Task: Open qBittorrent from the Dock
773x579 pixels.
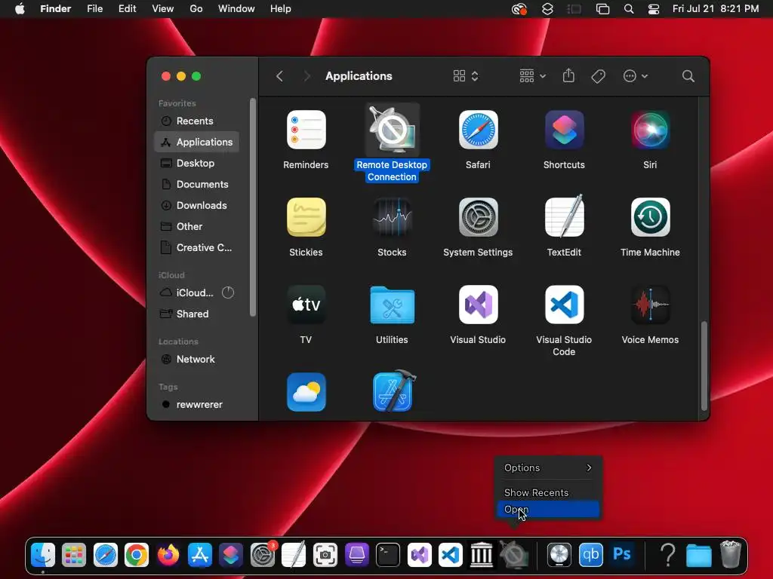Action: pyautogui.click(x=590, y=555)
